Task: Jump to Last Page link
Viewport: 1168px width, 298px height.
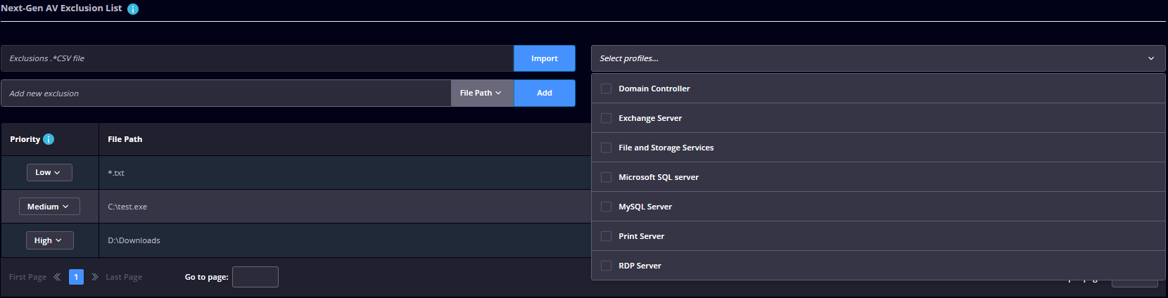Action: (x=124, y=277)
